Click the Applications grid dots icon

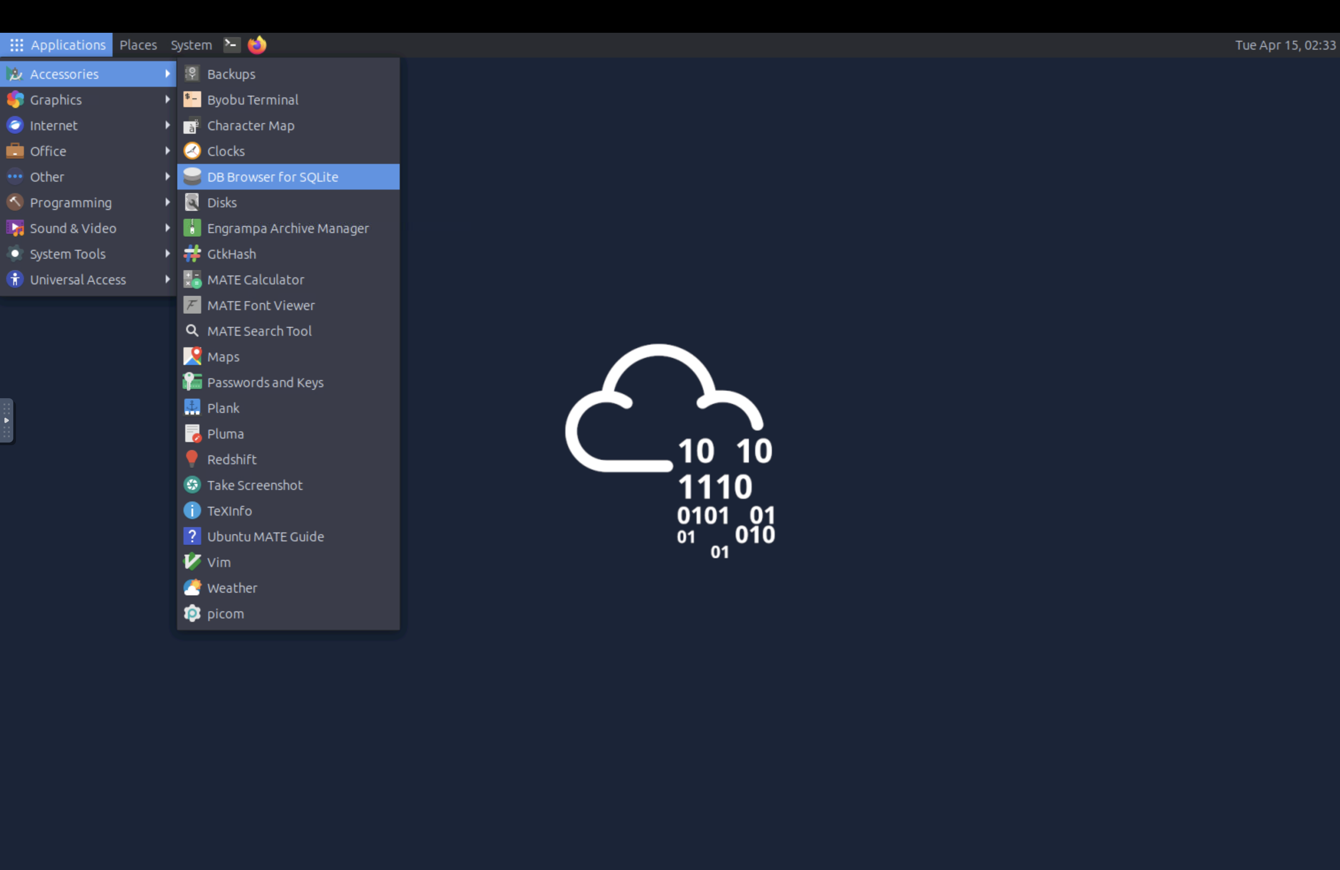pyautogui.click(x=16, y=45)
